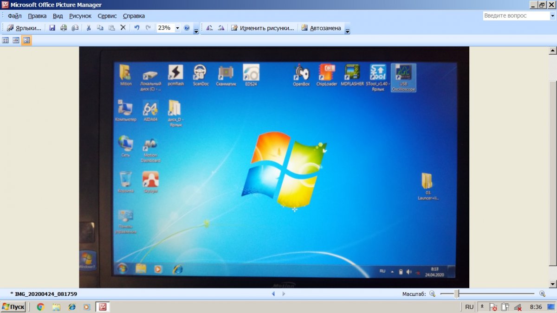Rotate the picture right icon
557x313 pixels.
221,28
